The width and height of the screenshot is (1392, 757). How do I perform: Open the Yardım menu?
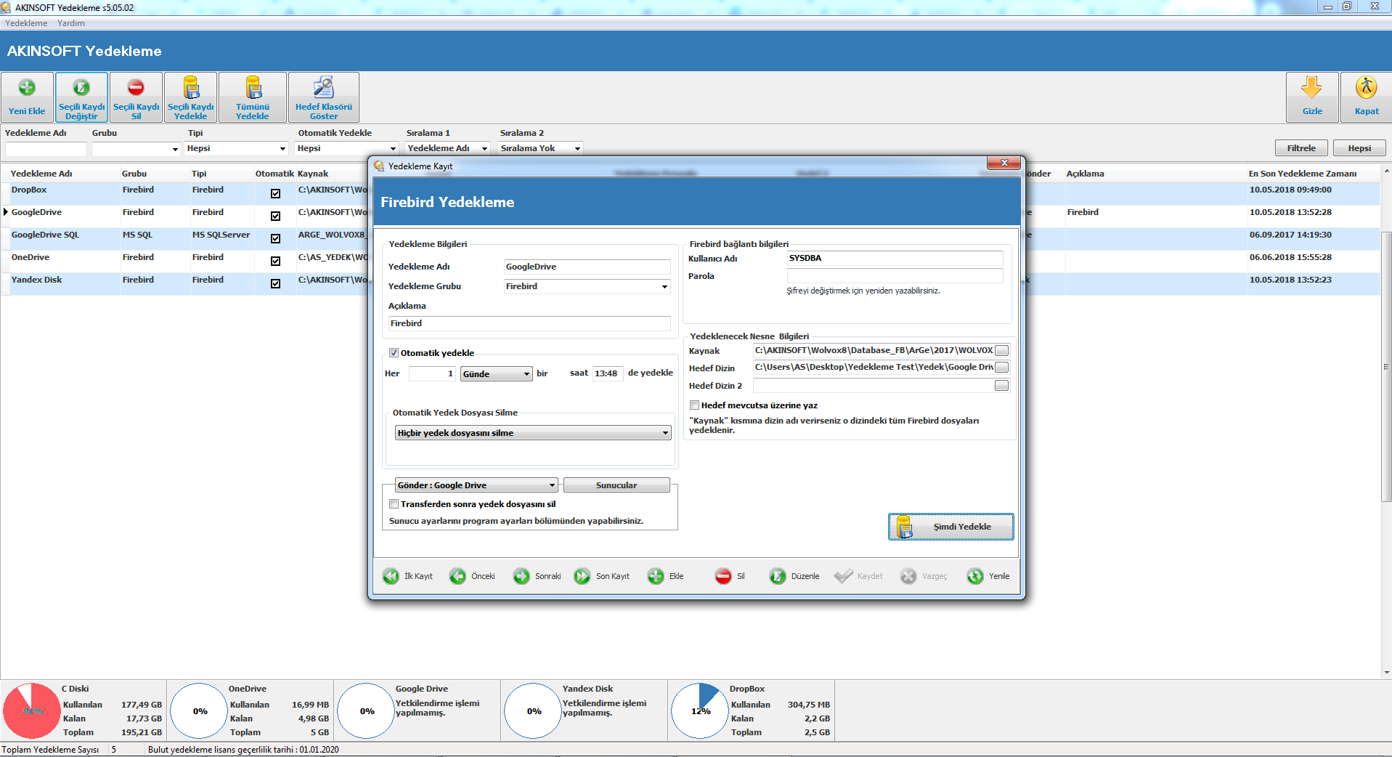click(71, 23)
